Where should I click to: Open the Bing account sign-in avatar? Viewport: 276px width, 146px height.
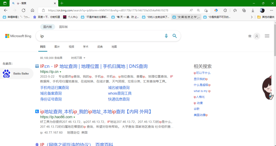click(x=257, y=36)
